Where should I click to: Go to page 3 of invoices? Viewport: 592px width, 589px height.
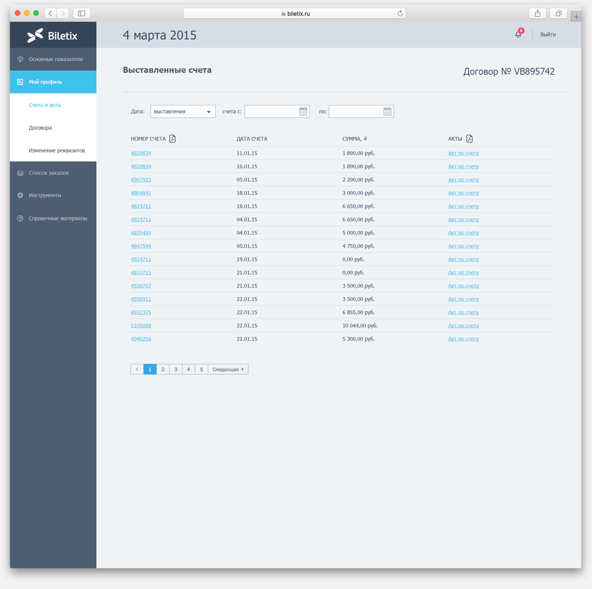click(176, 369)
